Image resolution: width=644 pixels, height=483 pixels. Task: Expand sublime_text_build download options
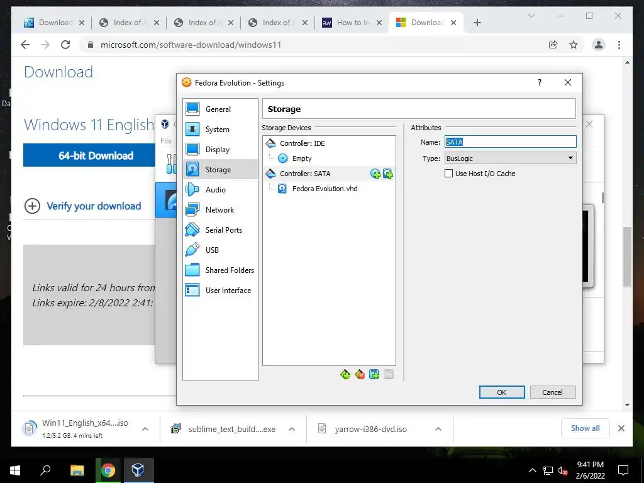pyautogui.click(x=292, y=429)
